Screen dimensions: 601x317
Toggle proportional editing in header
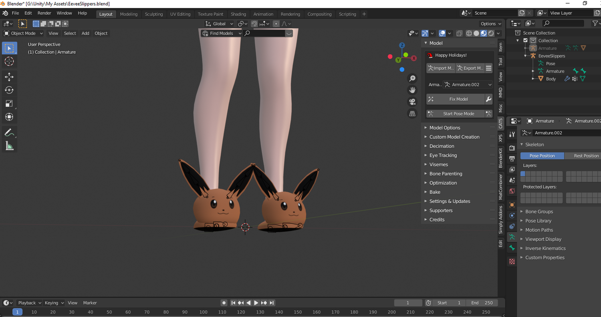[x=276, y=24]
